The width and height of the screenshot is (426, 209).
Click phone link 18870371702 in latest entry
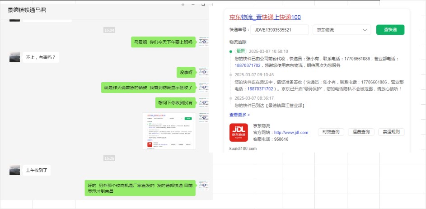(x=248, y=65)
